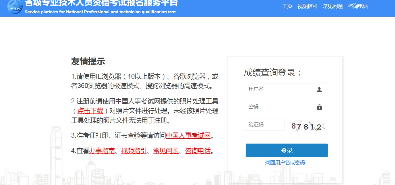Visit the 中国人事考试网 link

(x=188, y=135)
